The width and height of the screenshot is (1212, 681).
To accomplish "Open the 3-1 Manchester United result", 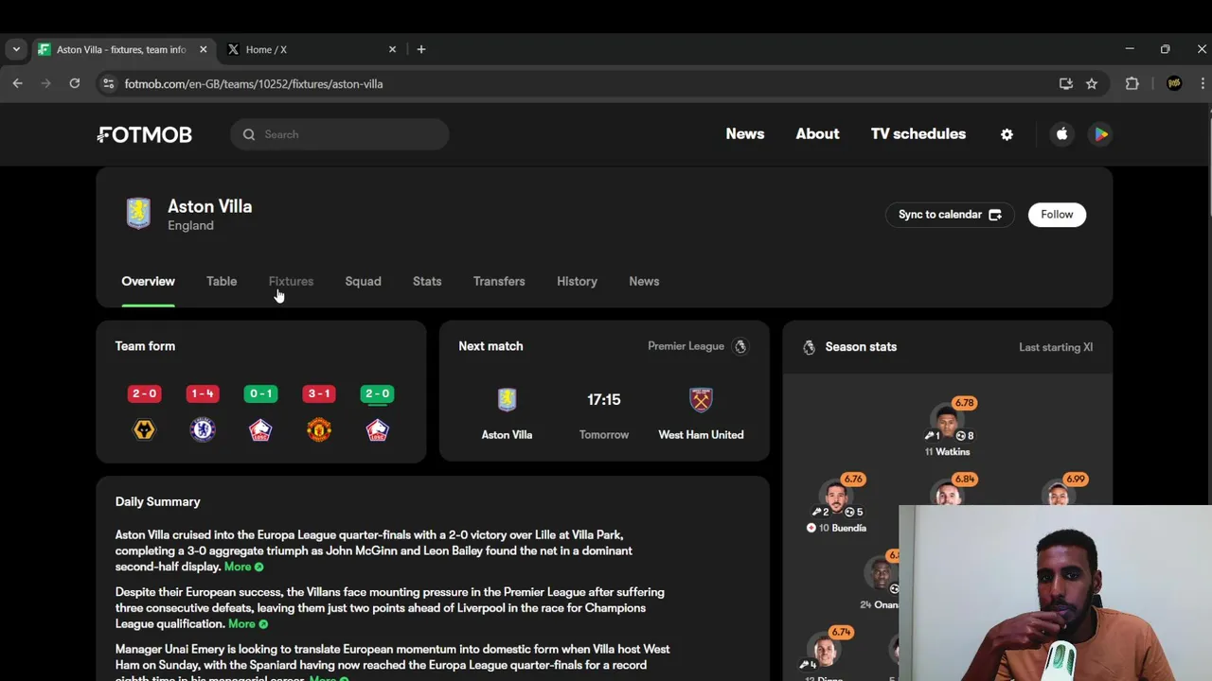I will (319, 393).
